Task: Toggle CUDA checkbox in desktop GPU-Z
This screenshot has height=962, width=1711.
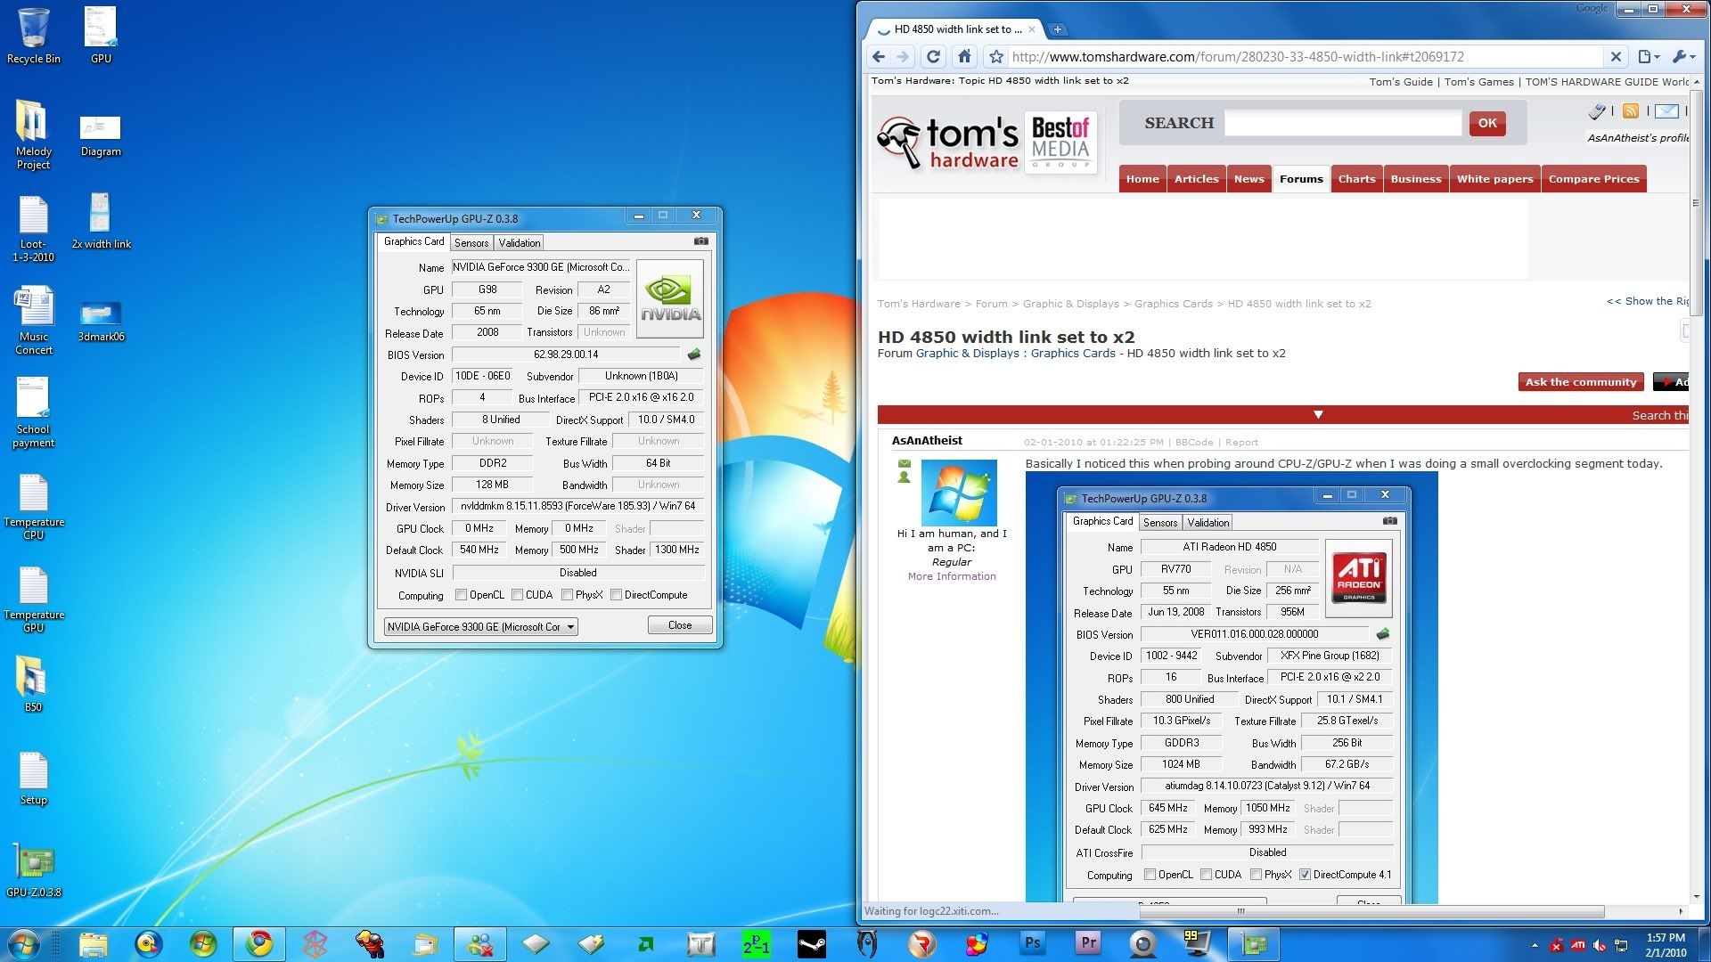Action: tap(517, 595)
